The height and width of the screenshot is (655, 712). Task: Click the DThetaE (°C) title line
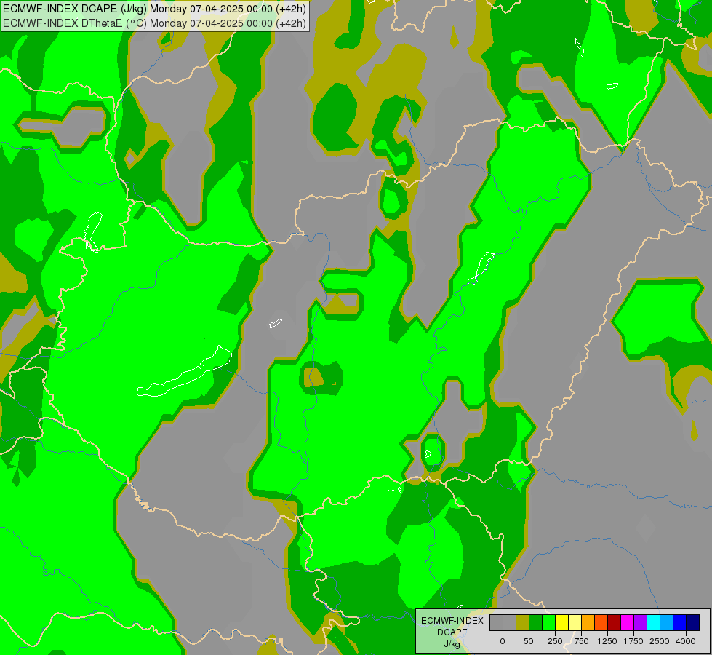tap(154, 23)
